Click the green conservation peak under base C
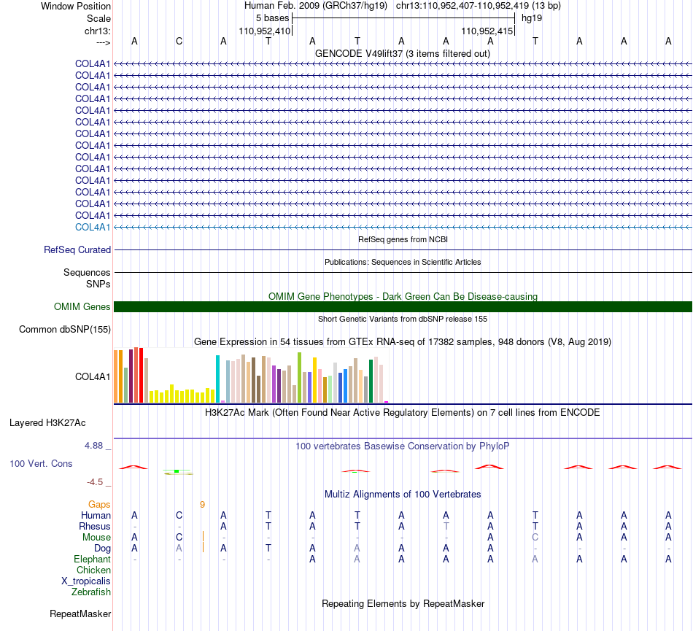The image size is (693, 631). (178, 472)
